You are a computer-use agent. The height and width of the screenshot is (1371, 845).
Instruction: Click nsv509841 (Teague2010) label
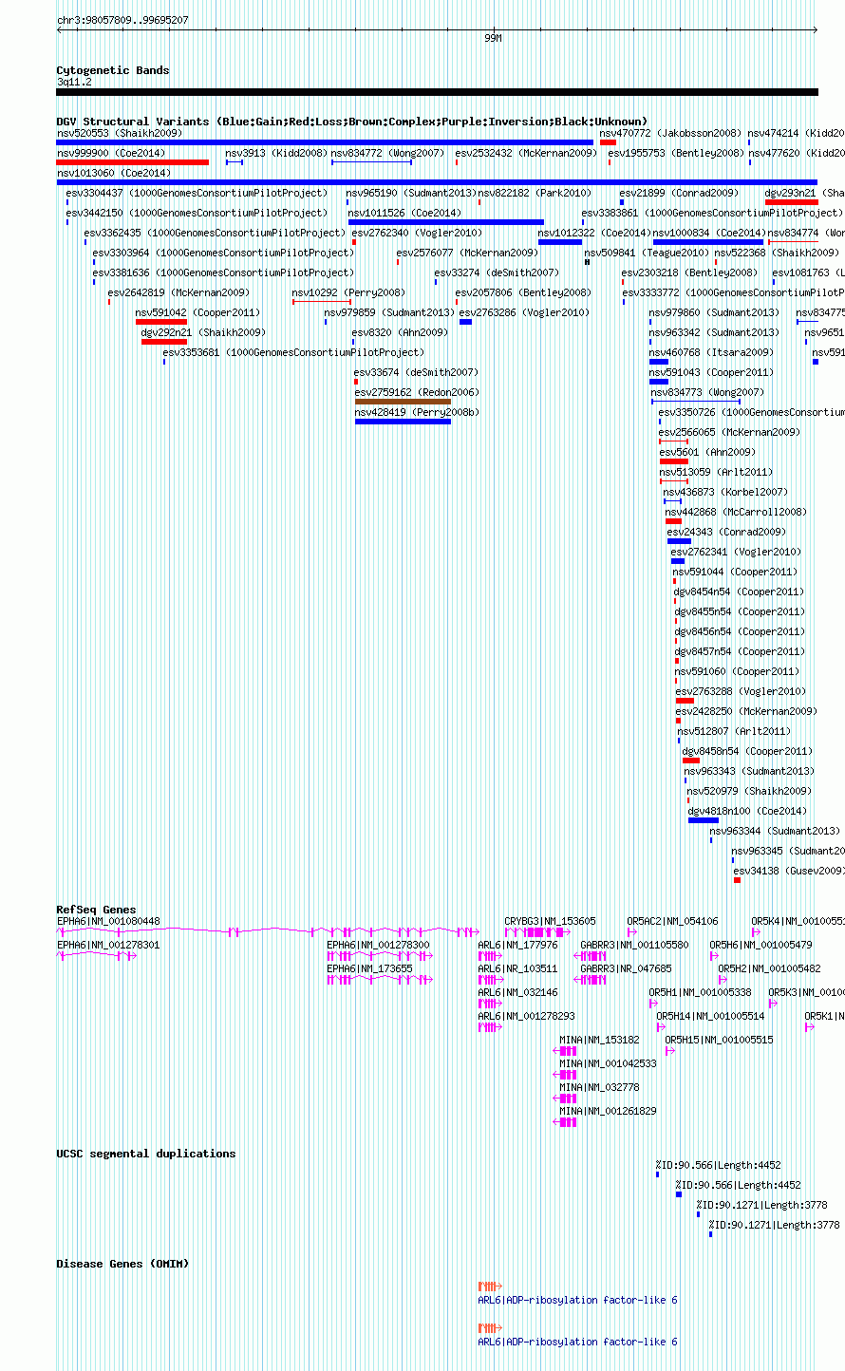tap(647, 253)
